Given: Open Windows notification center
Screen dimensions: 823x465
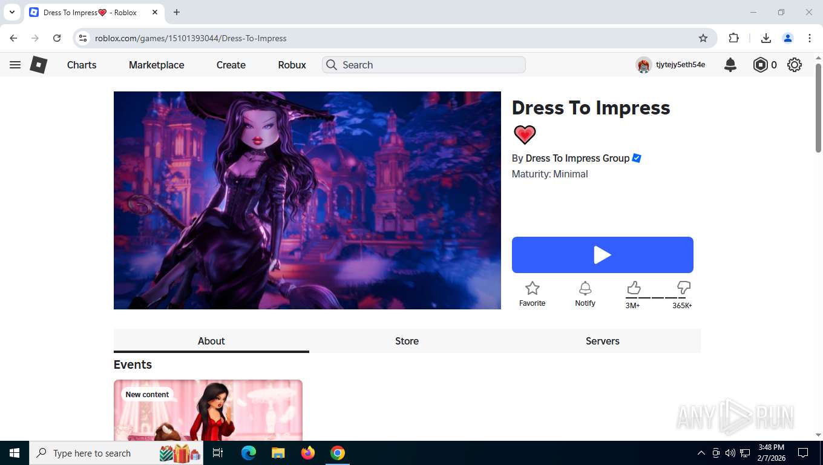Looking at the screenshot, I should coord(803,453).
